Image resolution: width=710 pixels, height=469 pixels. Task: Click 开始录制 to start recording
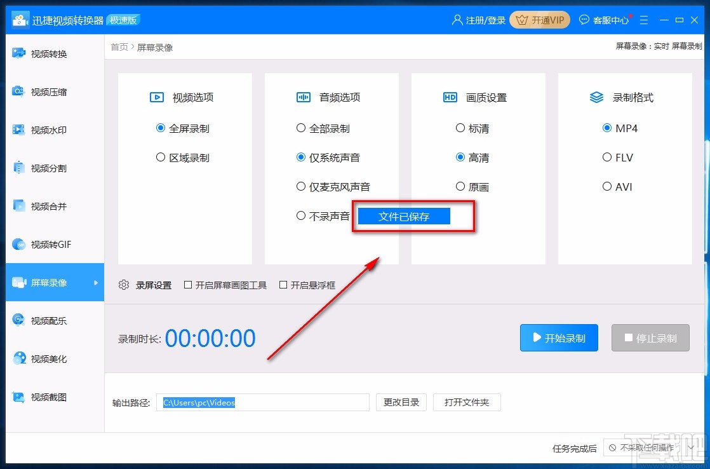coord(558,337)
